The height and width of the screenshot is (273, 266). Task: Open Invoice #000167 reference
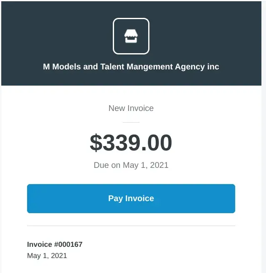coord(55,244)
